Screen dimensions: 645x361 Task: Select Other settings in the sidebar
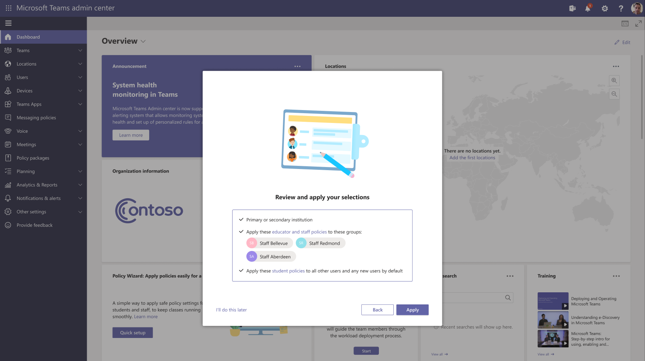click(32, 212)
